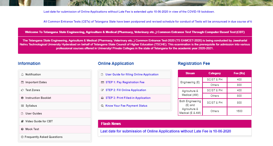273x146 pixels.
Task: Click the info icon beside Instruction Booklet
Action: pos(22,98)
